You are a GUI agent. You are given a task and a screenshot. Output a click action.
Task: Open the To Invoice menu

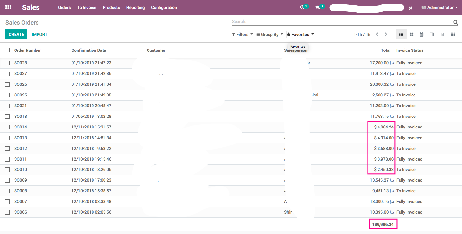click(x=87, y=7)
